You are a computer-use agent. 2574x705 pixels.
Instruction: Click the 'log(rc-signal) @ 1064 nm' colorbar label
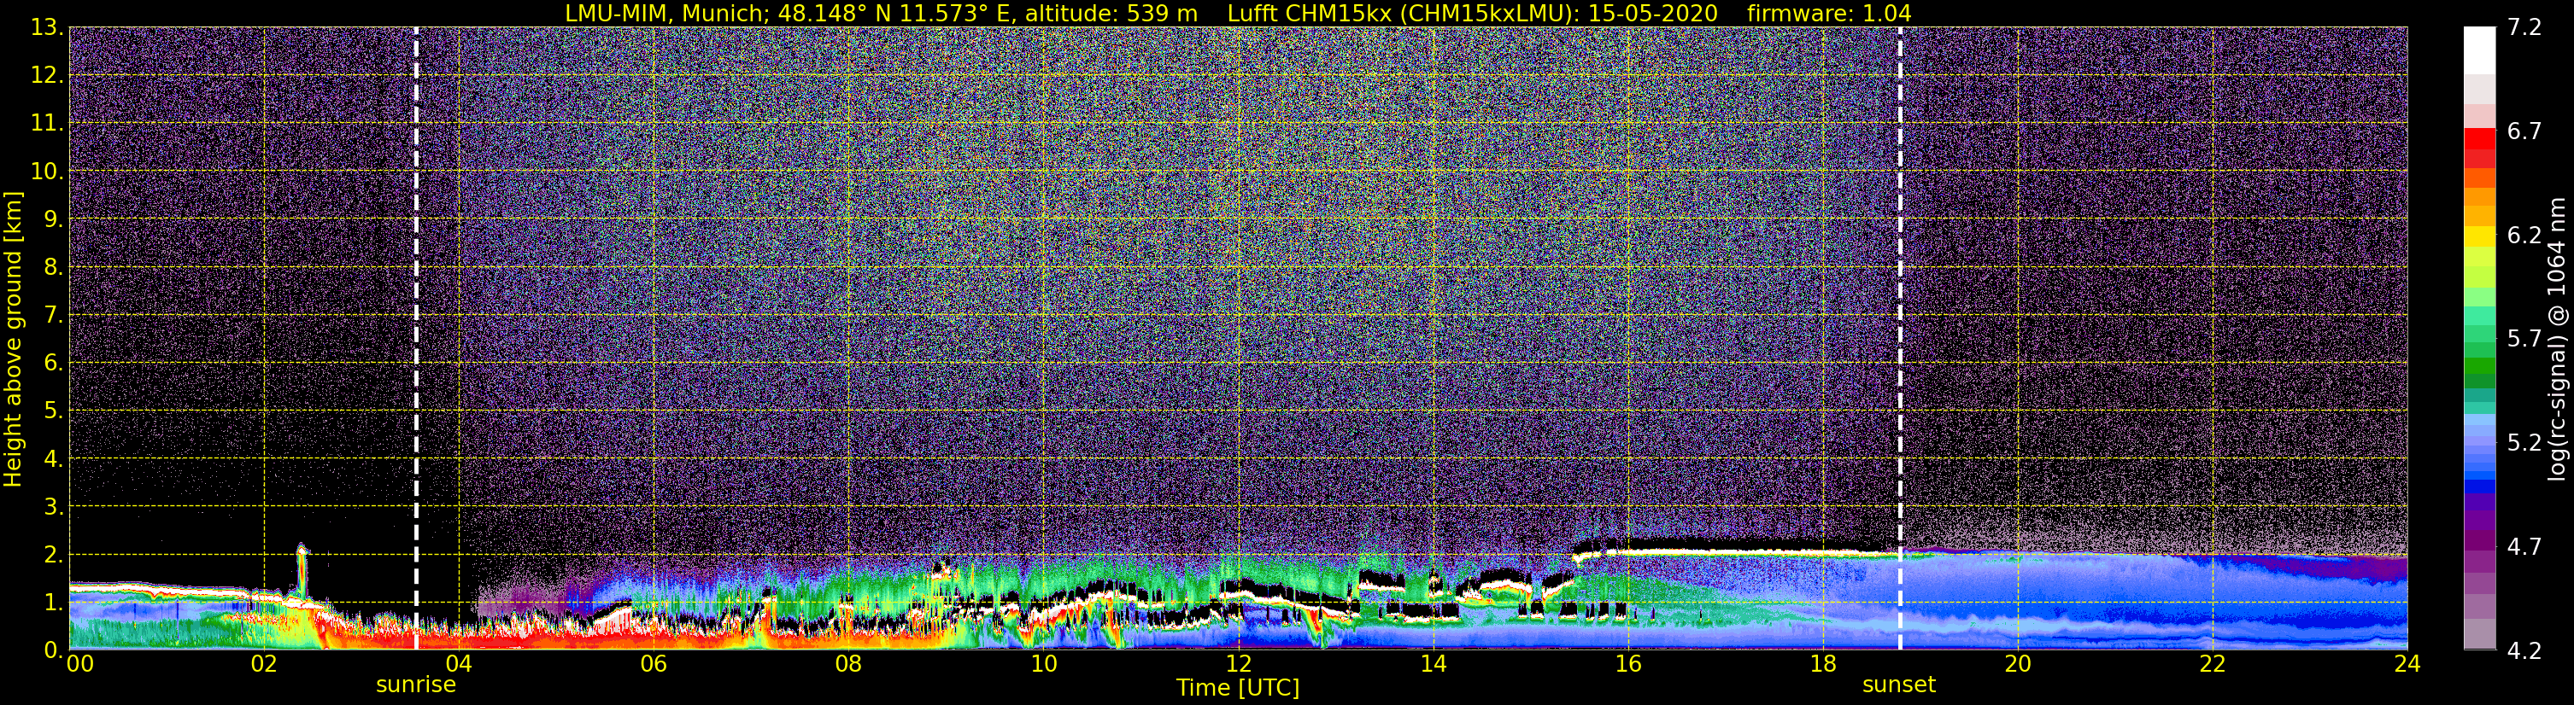click(x=2555, y=340)
